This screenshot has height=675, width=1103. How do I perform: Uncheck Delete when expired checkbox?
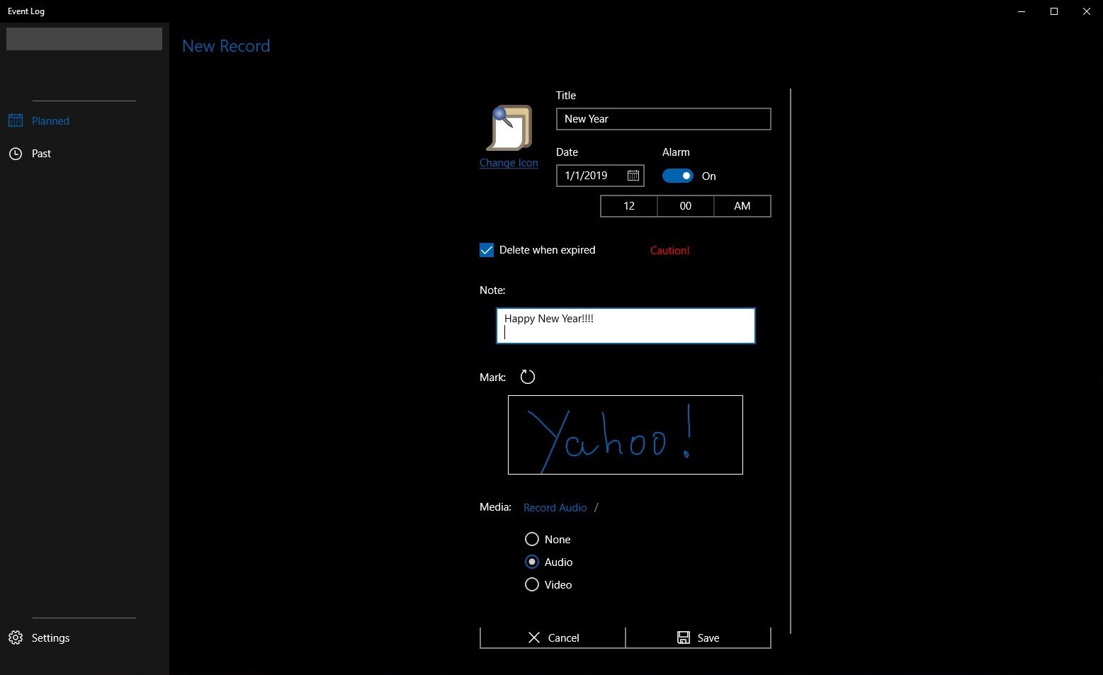pyautogui.click(x=487, y=250)
